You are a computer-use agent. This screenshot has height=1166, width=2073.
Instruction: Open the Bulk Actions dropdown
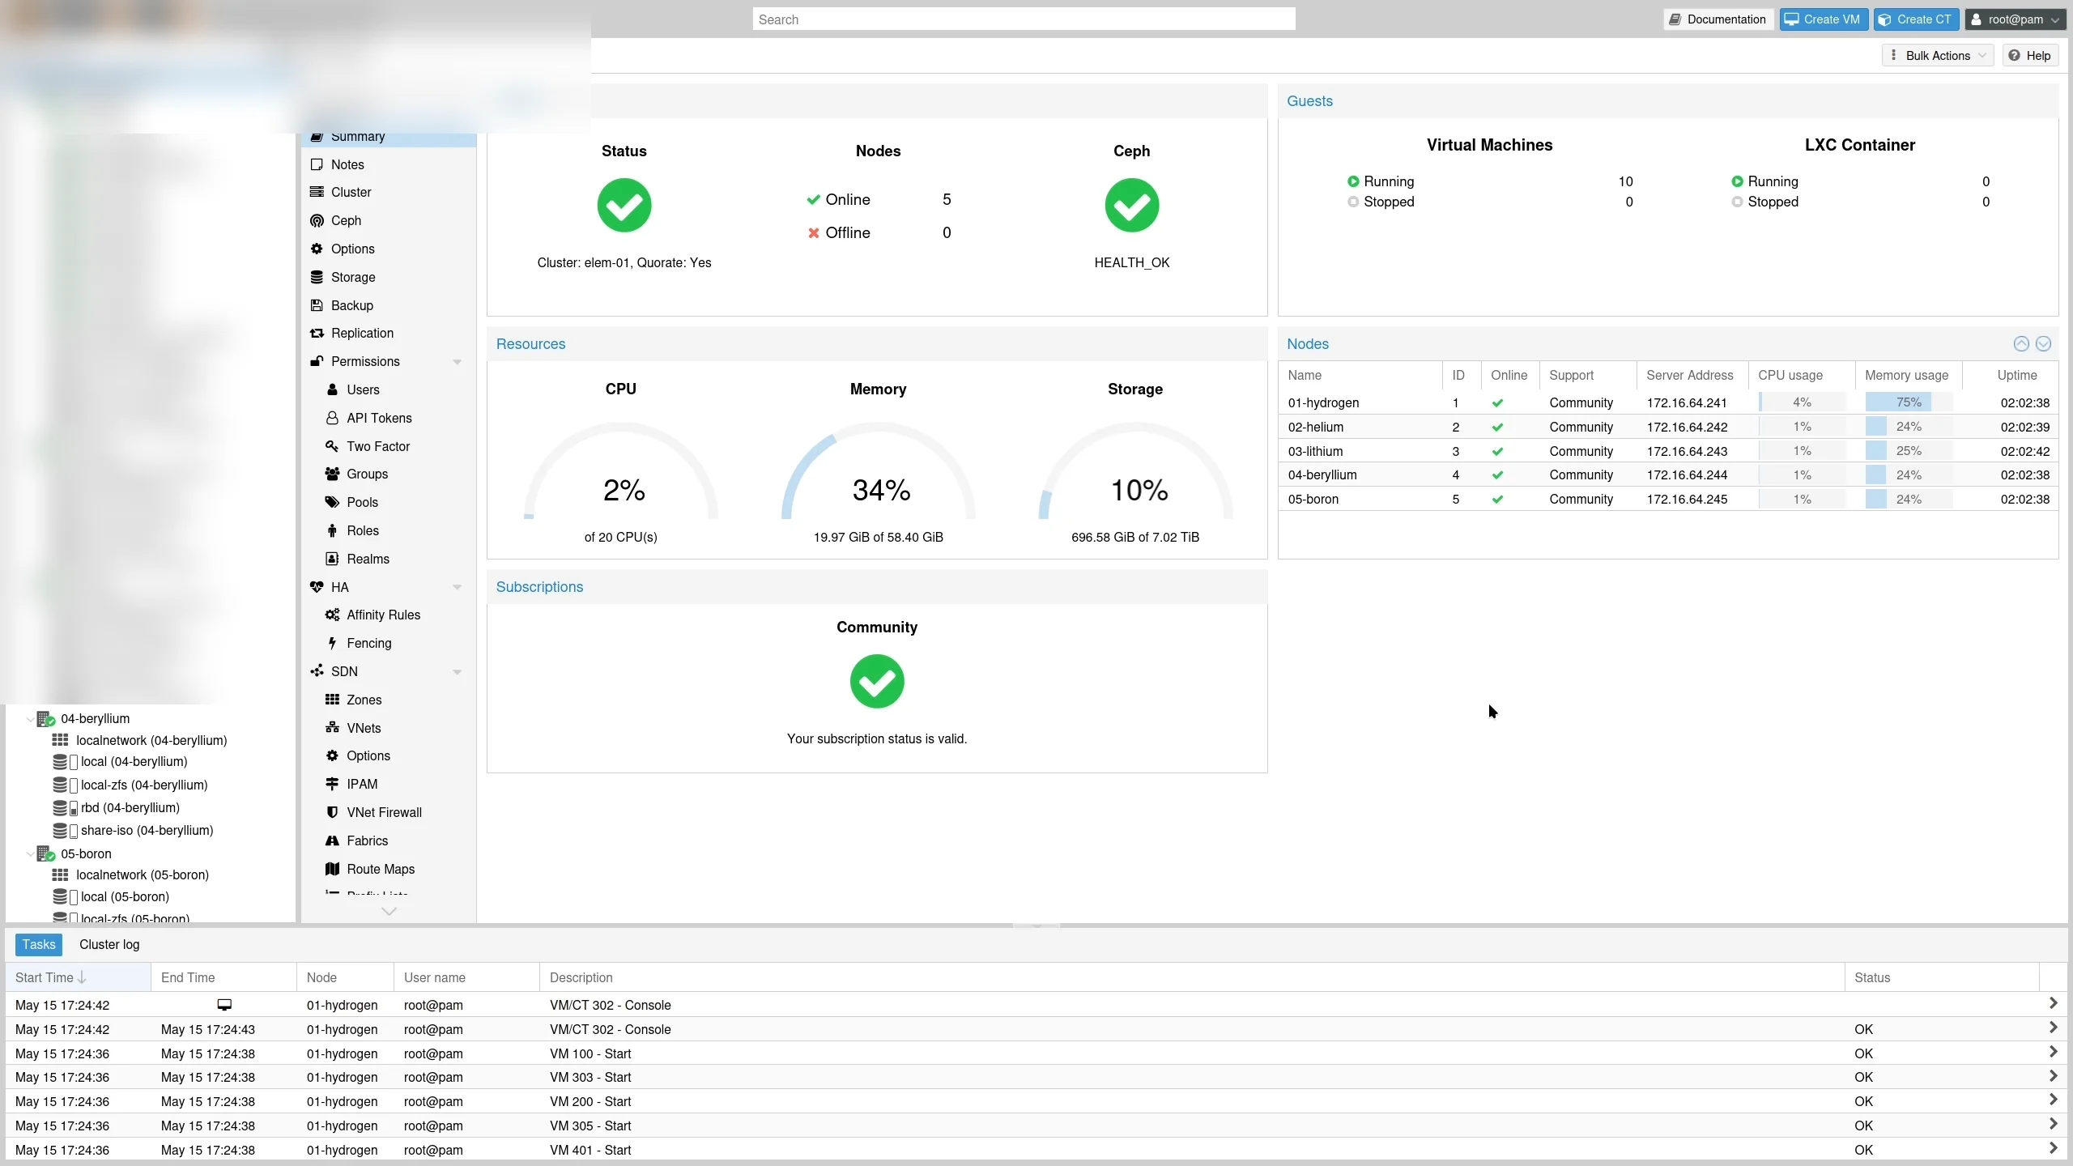(x=1938, y=56)
